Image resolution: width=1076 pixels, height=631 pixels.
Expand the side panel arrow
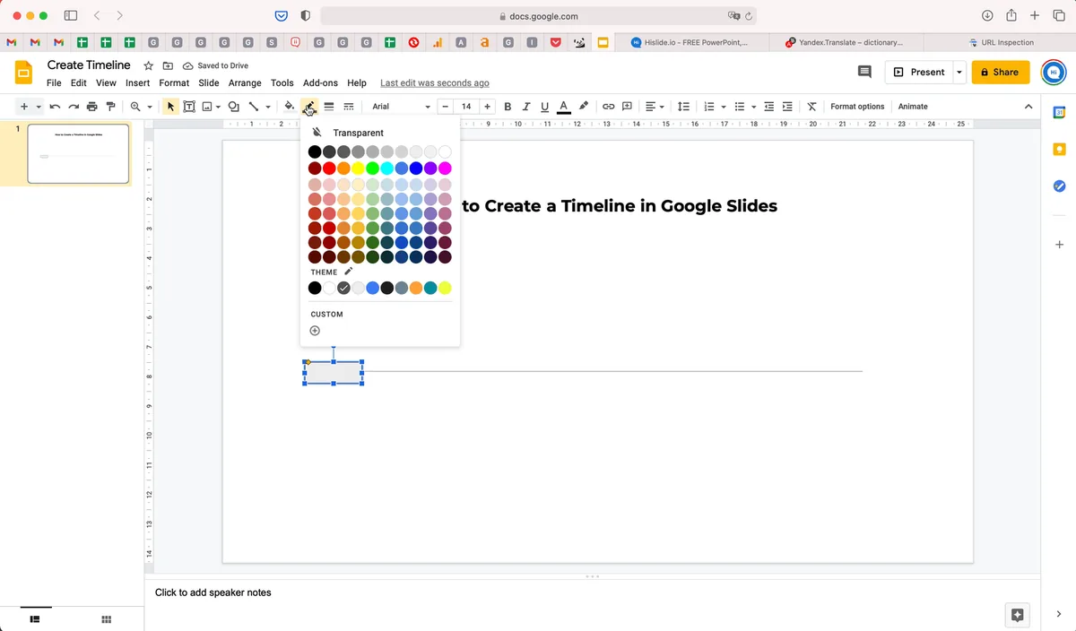click(x=1059, y=614)
